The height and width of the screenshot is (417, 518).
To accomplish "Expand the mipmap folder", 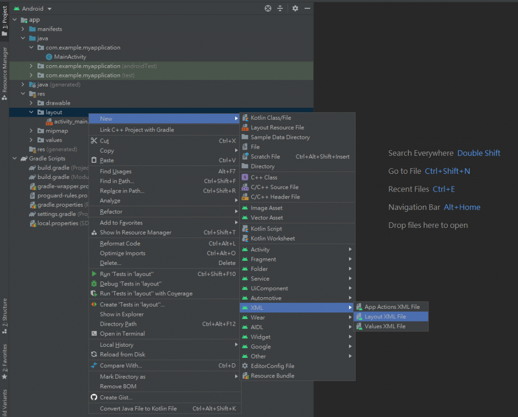I will 31,131.
